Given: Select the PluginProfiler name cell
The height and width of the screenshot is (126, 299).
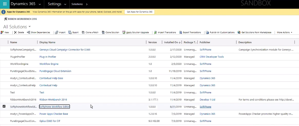Looking at the screenshot, I should tap(17, 57).
